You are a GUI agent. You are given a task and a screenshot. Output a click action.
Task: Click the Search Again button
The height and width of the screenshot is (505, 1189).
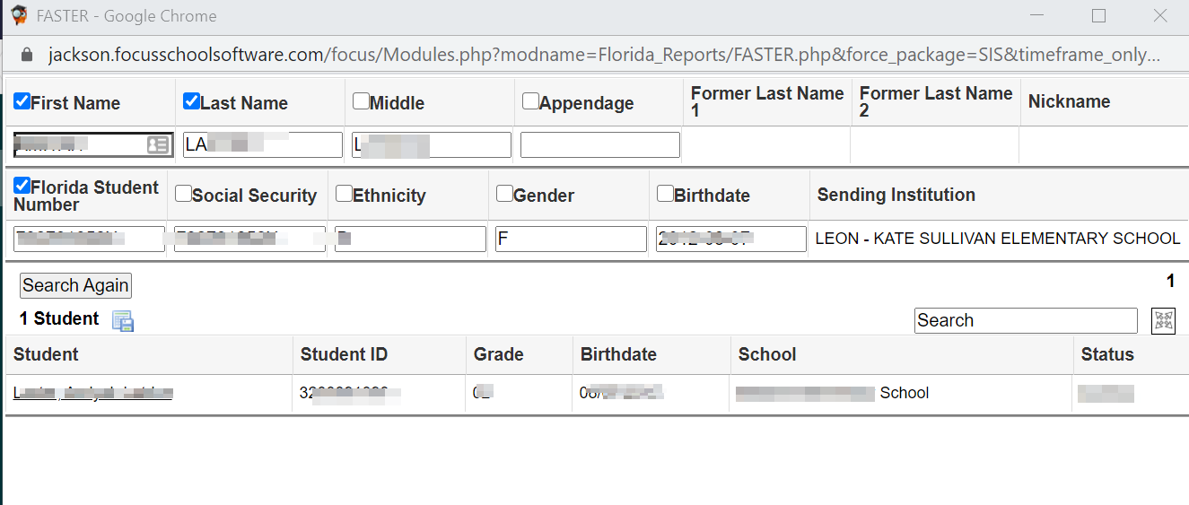coord(75,285)
